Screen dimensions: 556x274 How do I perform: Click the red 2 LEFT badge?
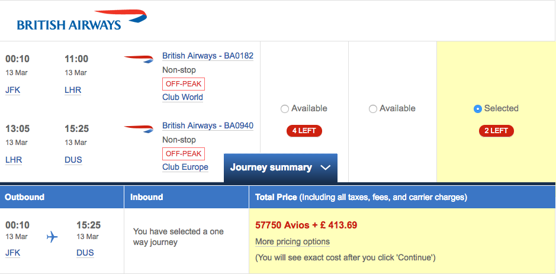(x=496, y=130)
